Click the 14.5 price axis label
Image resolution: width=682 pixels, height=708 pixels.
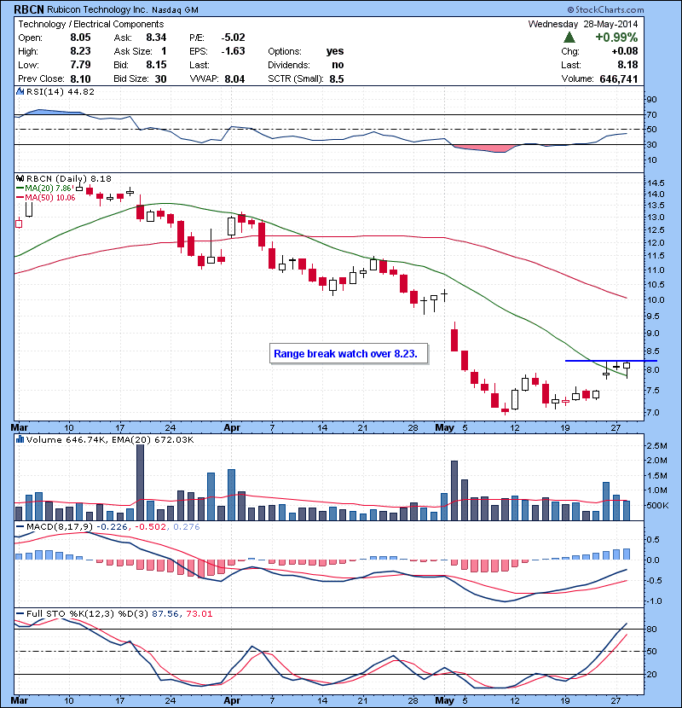click(x=656, y=183)
